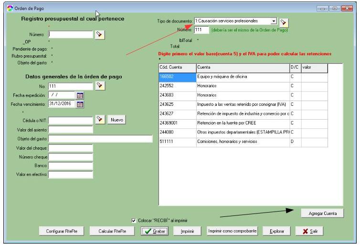The width and height of the screenshot is (360, 245).
Task: Close the Orden de Pago window
Action: click(x=347, y=9)
